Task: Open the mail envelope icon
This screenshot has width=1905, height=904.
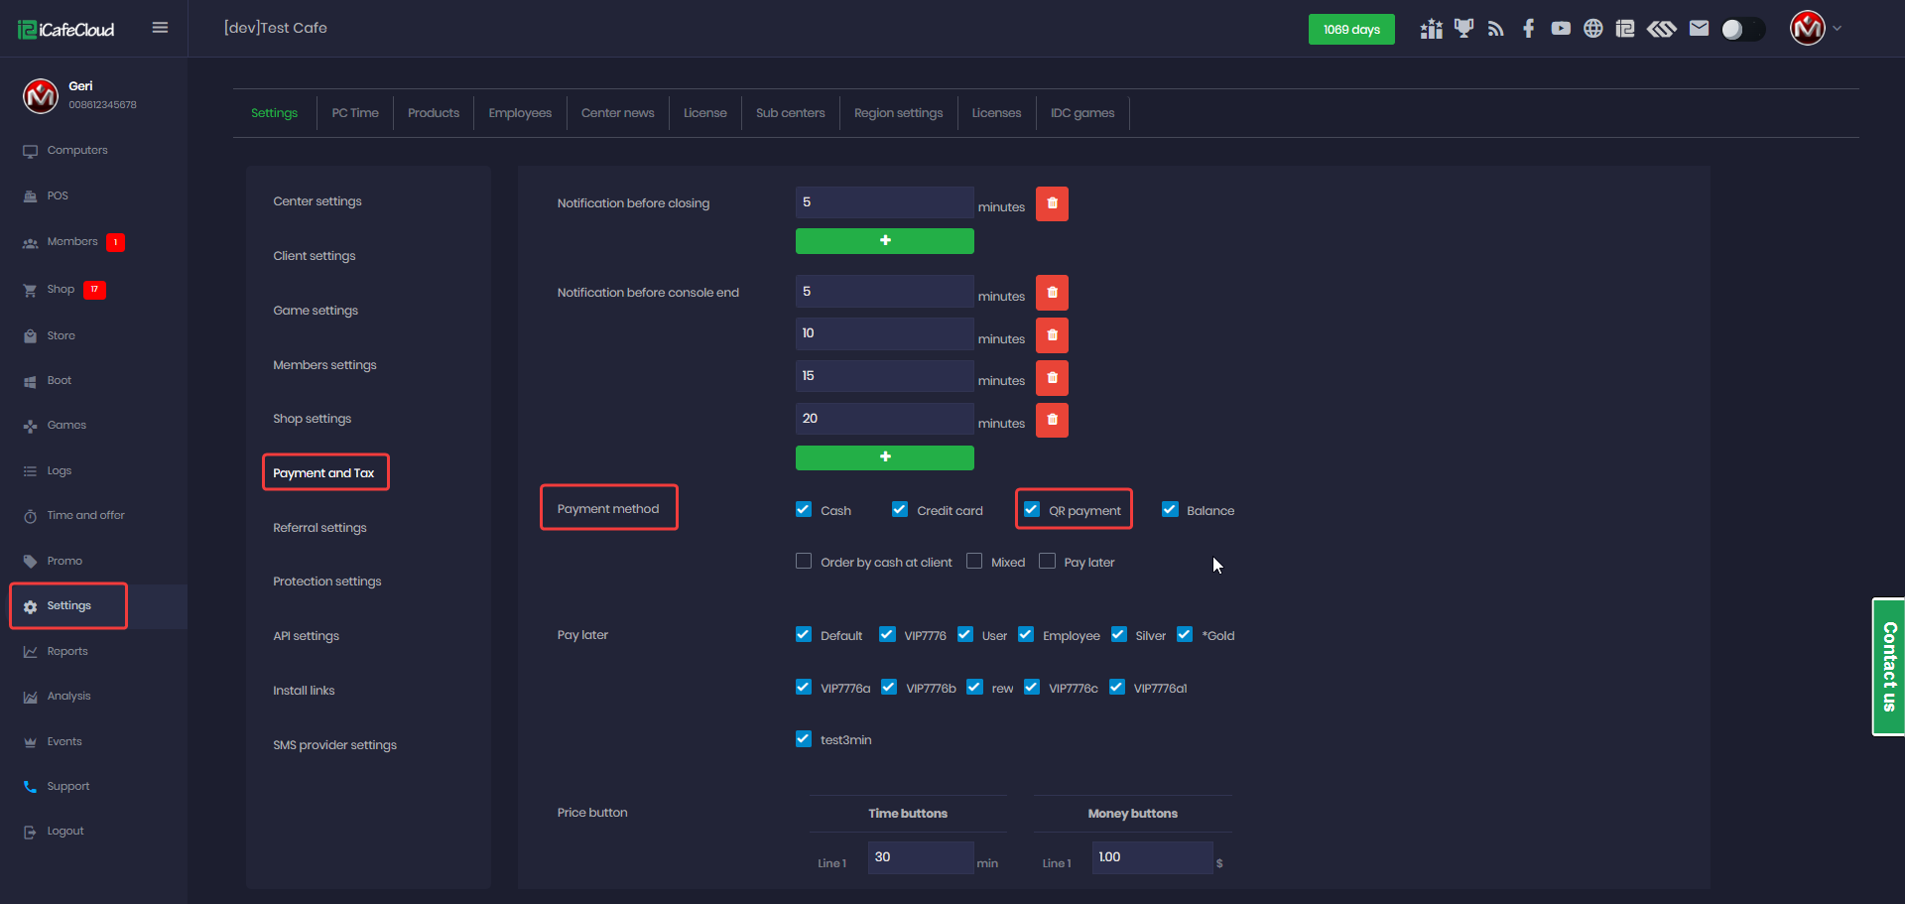Action: click(x=1699, y=29)
